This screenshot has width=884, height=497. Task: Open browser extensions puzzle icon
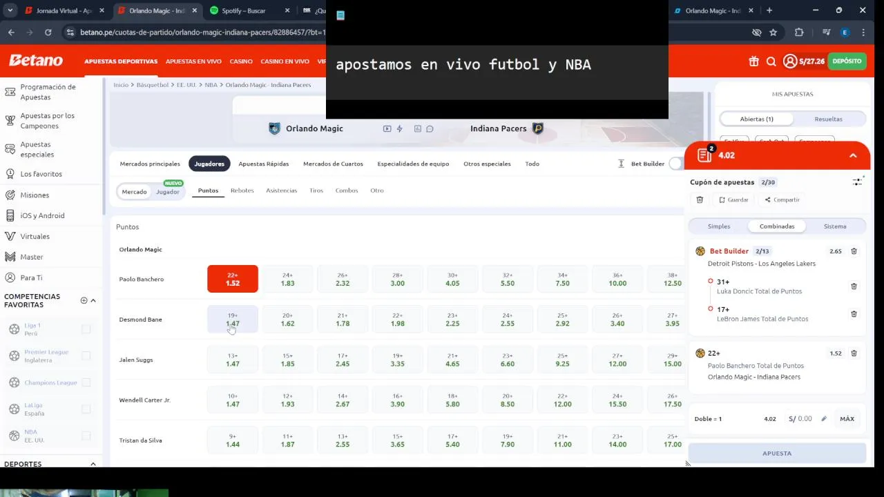[x=799, y=32]
